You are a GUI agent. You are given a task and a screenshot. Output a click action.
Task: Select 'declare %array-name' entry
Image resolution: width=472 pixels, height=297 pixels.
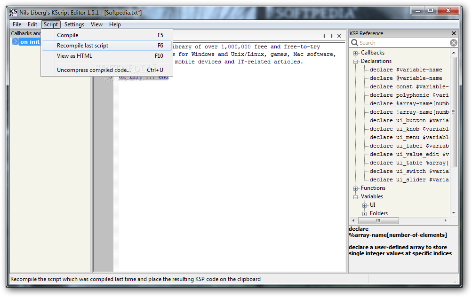tap(409, 103)
